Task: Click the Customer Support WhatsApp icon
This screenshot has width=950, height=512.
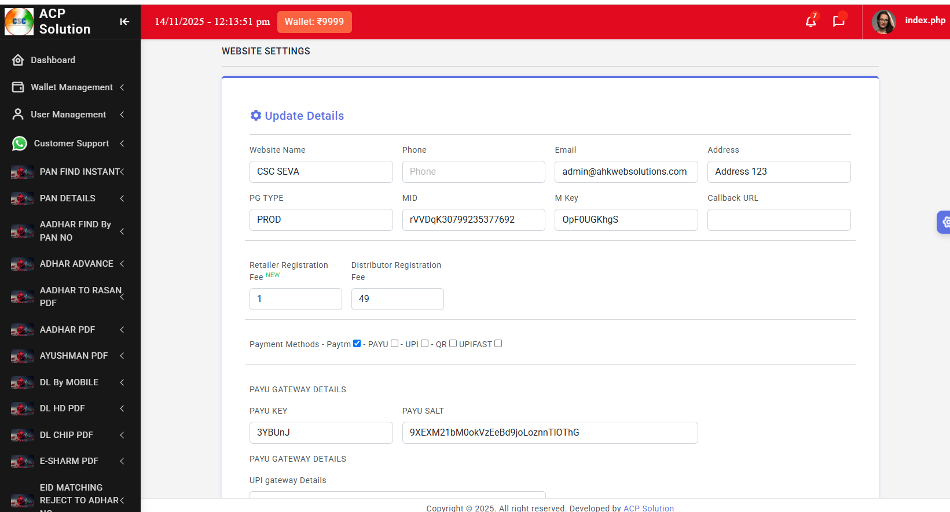Action: click(20, 143)
